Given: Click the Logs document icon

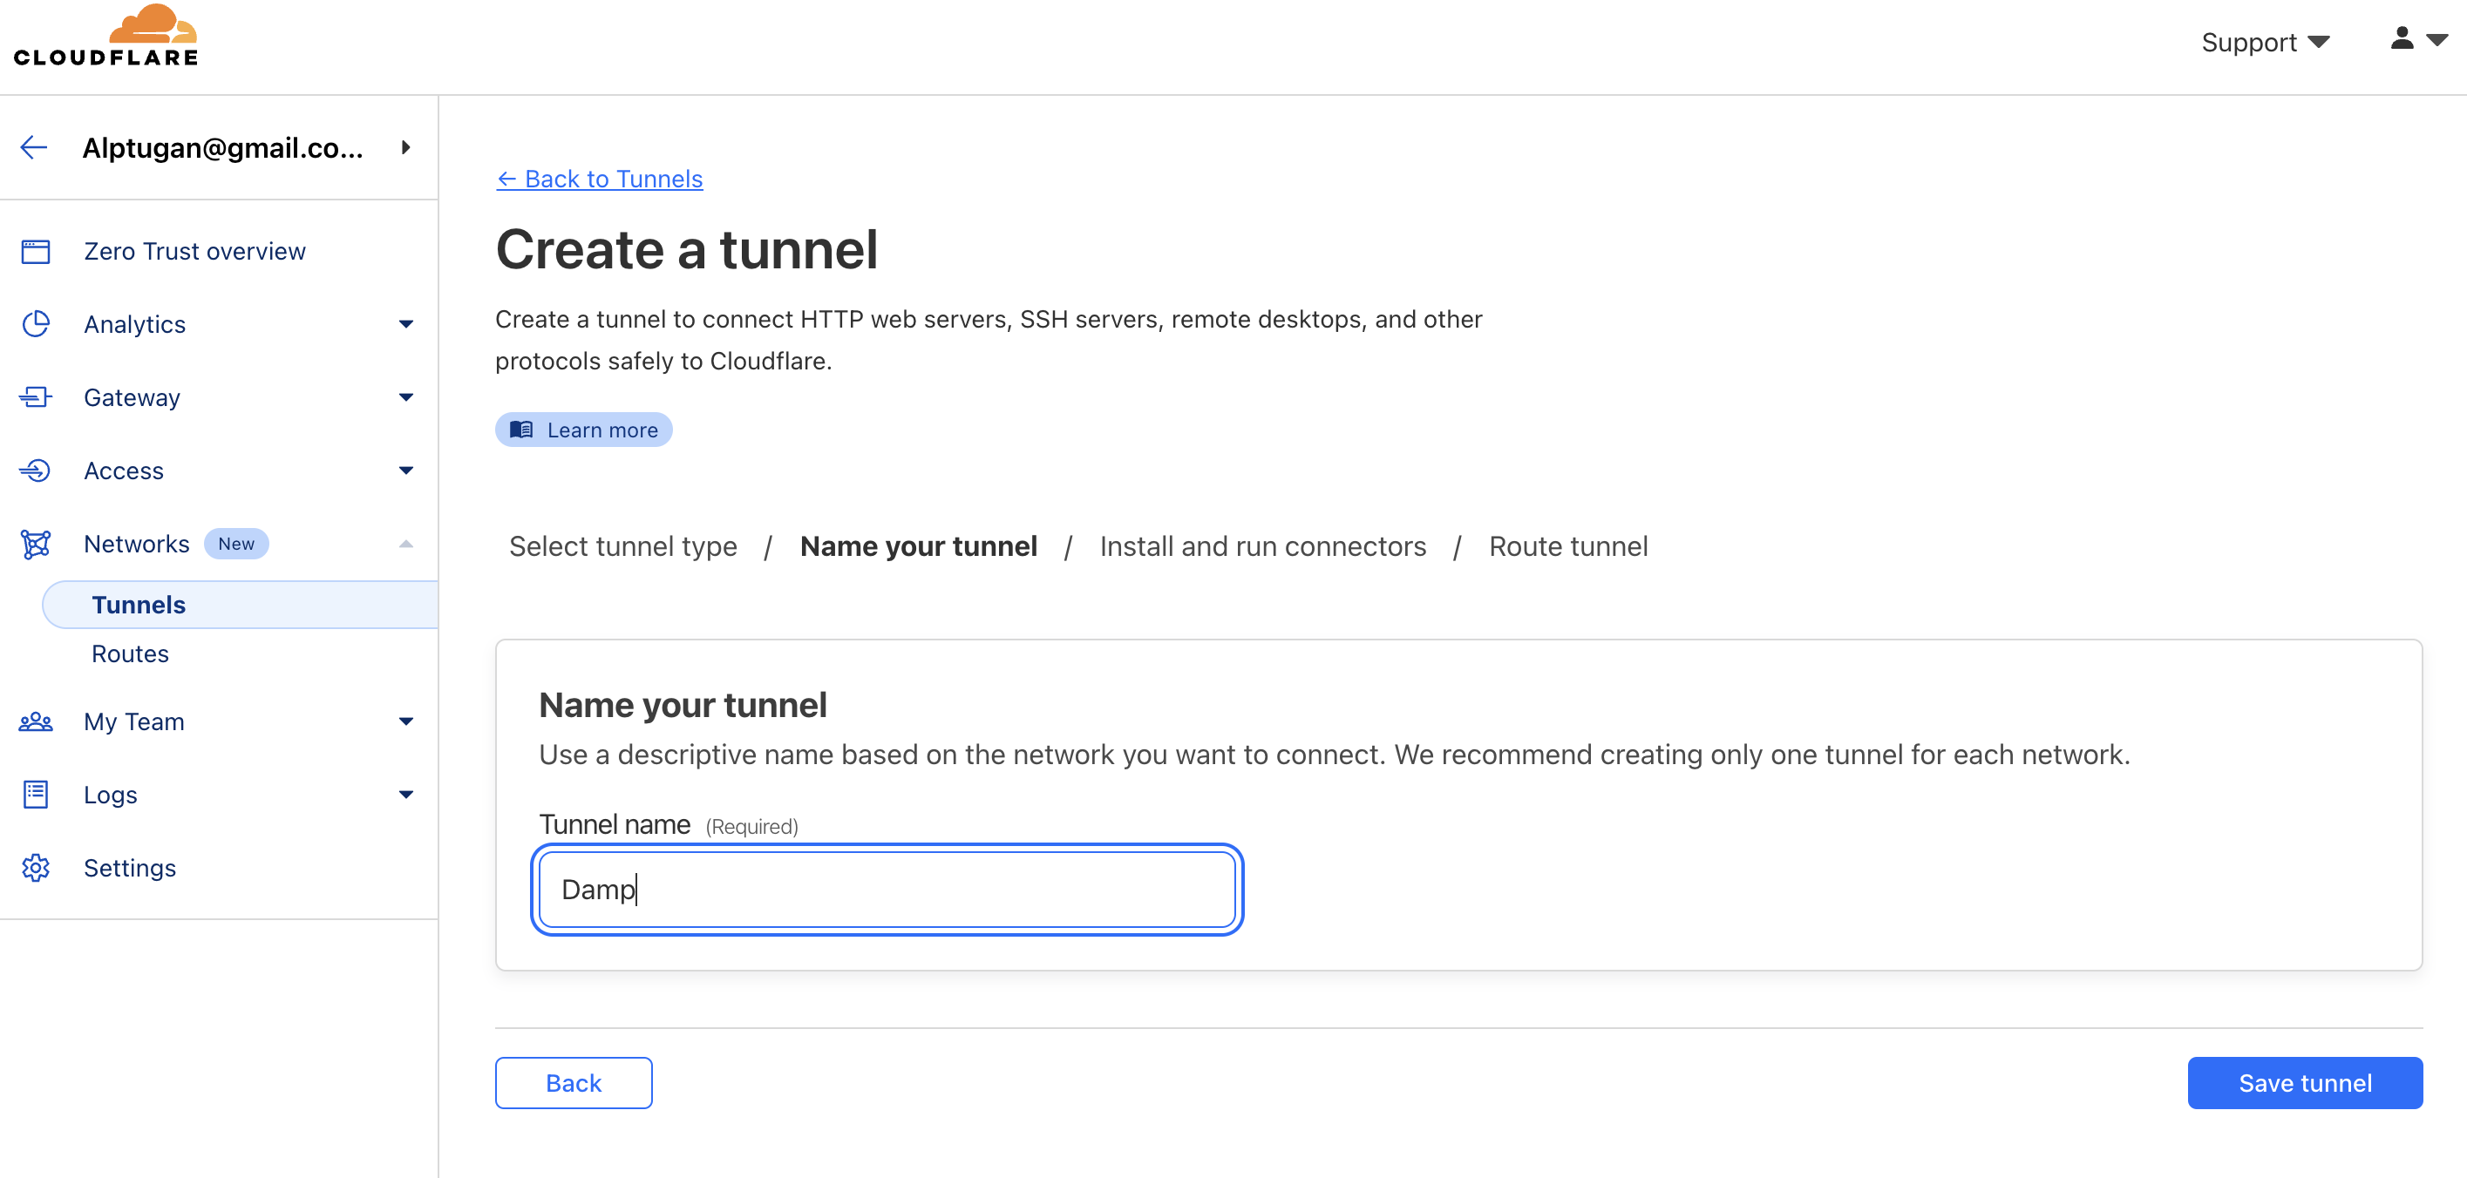Looking at the screenshot, I should [37, 795].
